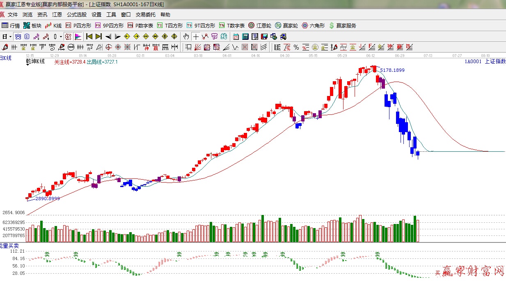Toggle the highlighted flag indicator button
The image size is (506, 281).
click(78, 37)
